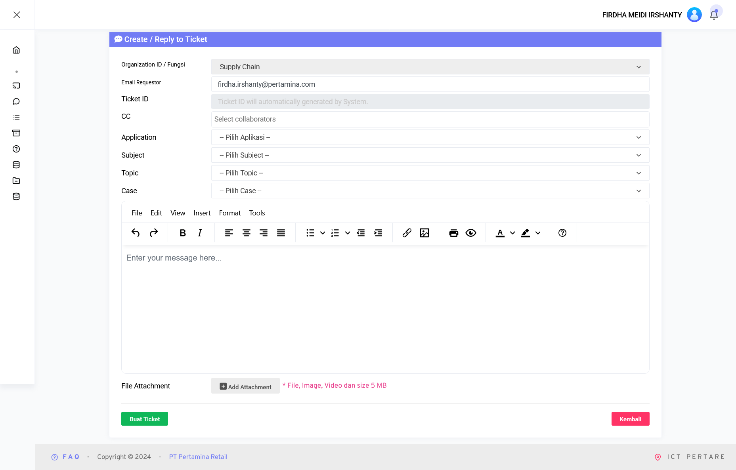Open the Pilih Subject dropdown
This screenshot has width=736, height=470.
pos(430,155)
